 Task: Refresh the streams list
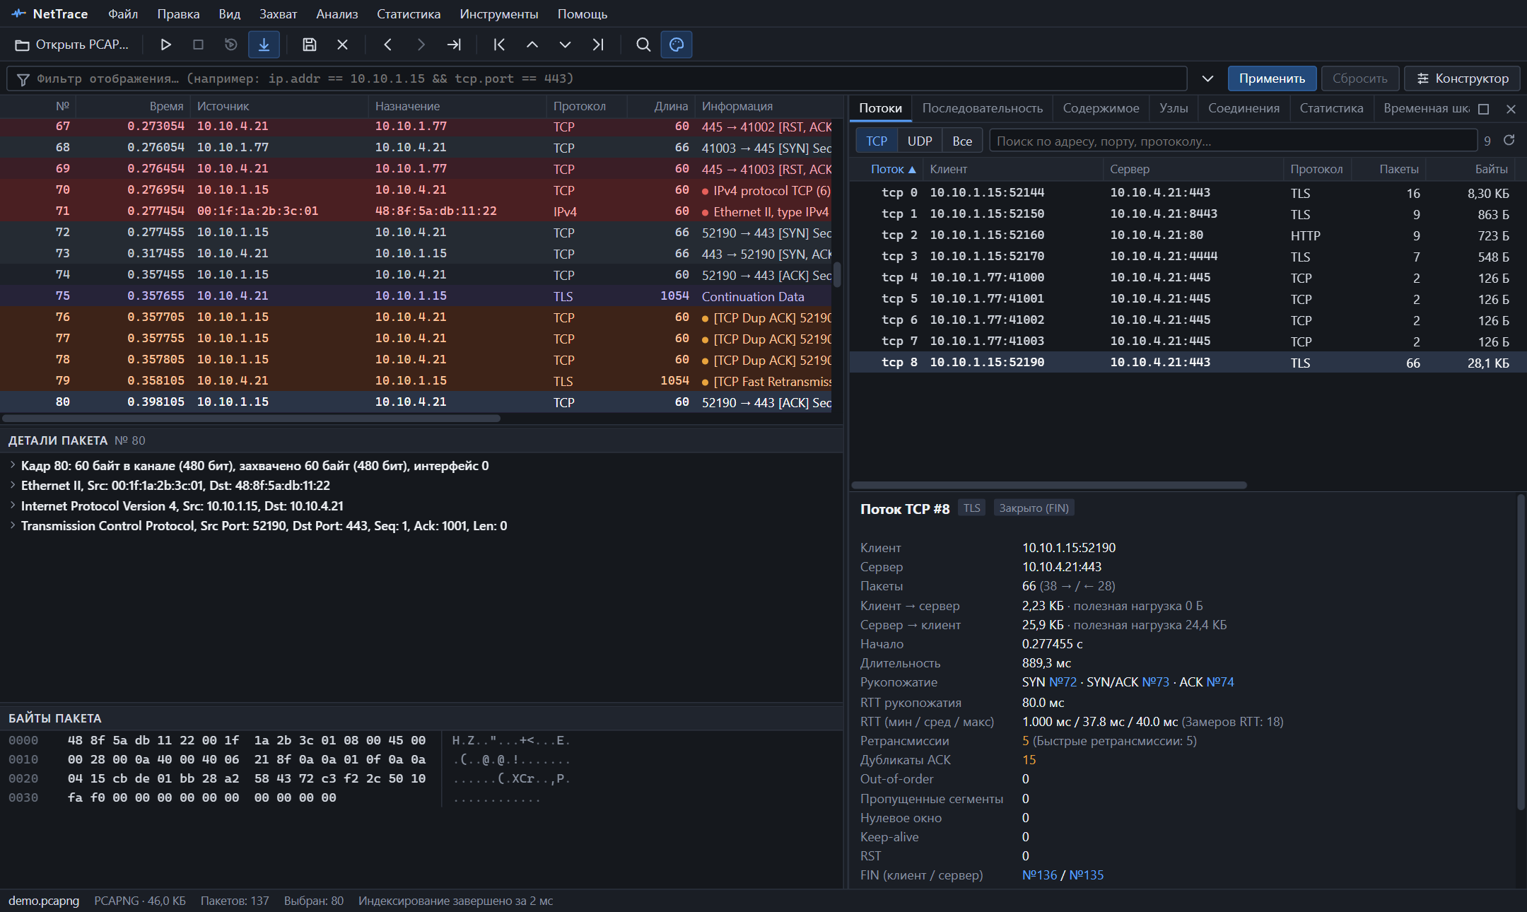[1509, 140]
